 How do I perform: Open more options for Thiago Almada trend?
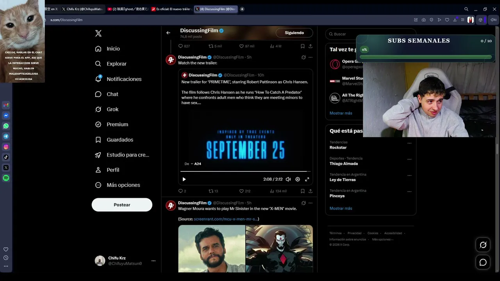click(409, 159)
